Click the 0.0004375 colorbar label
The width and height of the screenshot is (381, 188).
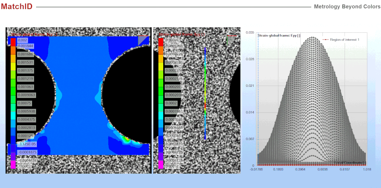(x=26, y=120)
